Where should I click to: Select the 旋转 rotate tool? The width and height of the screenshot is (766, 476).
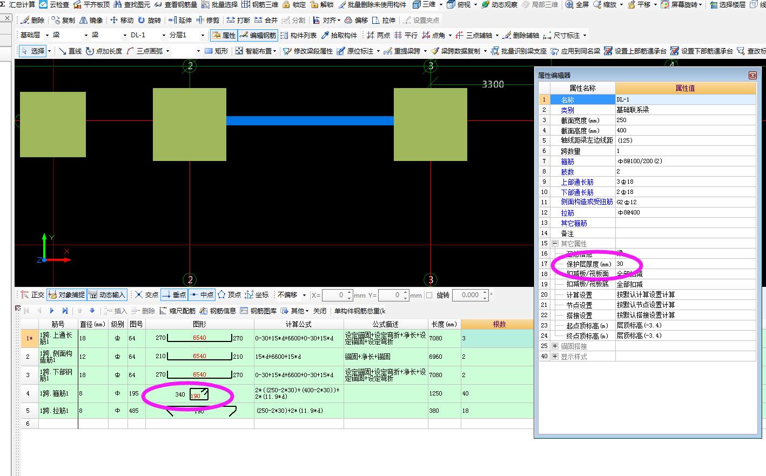click(x=149, y=20)
